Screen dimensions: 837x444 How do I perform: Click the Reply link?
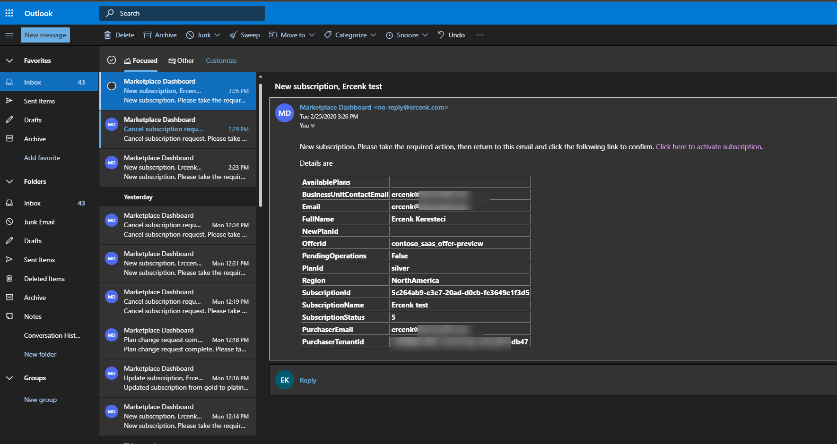coord(308,380)
